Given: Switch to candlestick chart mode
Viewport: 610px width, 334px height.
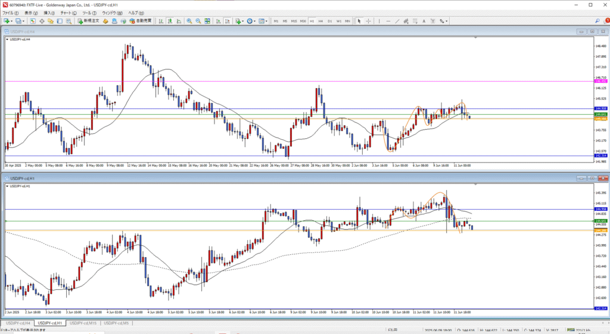Looking at the screenshot, I should pyautogui.click(x=170, y=21).
